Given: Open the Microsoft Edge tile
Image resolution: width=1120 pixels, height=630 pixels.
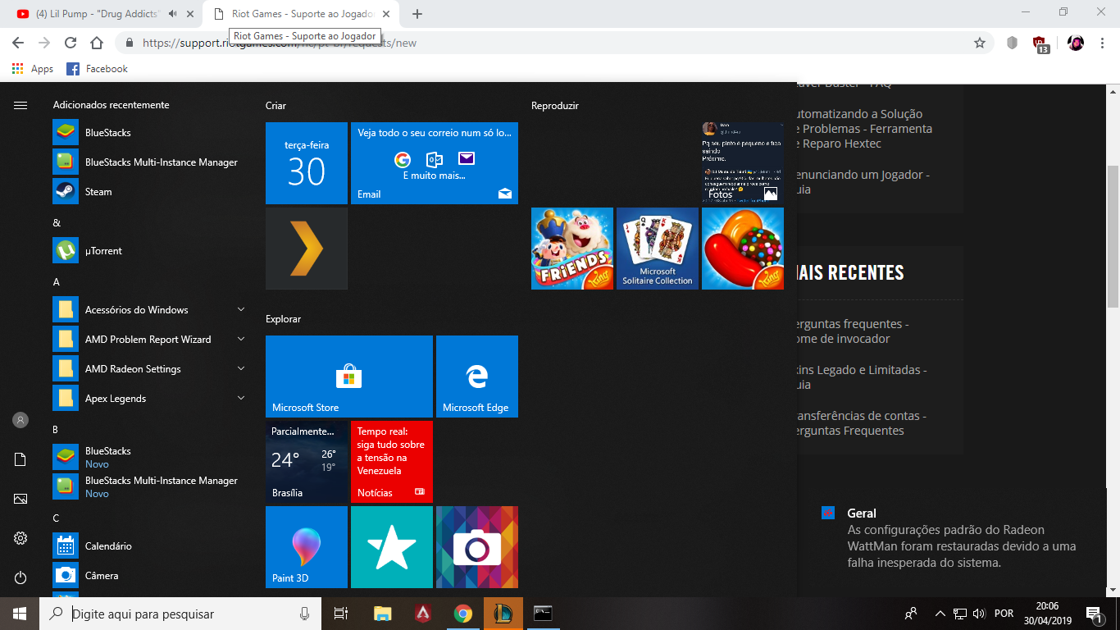Looking at the screenshot, I should tap(477, 377).
